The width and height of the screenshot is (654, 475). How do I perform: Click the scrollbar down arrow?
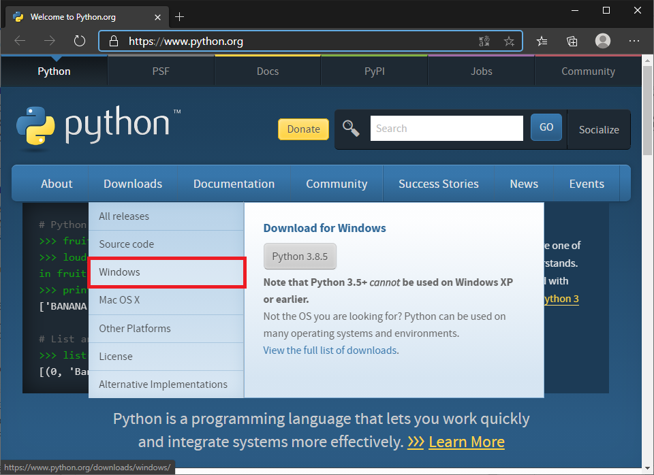[x=647, y=469]
